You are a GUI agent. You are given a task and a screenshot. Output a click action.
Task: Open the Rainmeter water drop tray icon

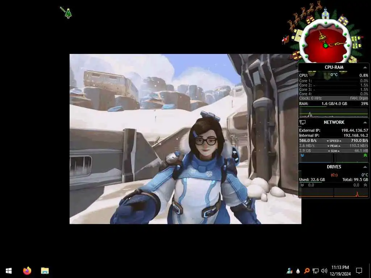pos(298,271)
